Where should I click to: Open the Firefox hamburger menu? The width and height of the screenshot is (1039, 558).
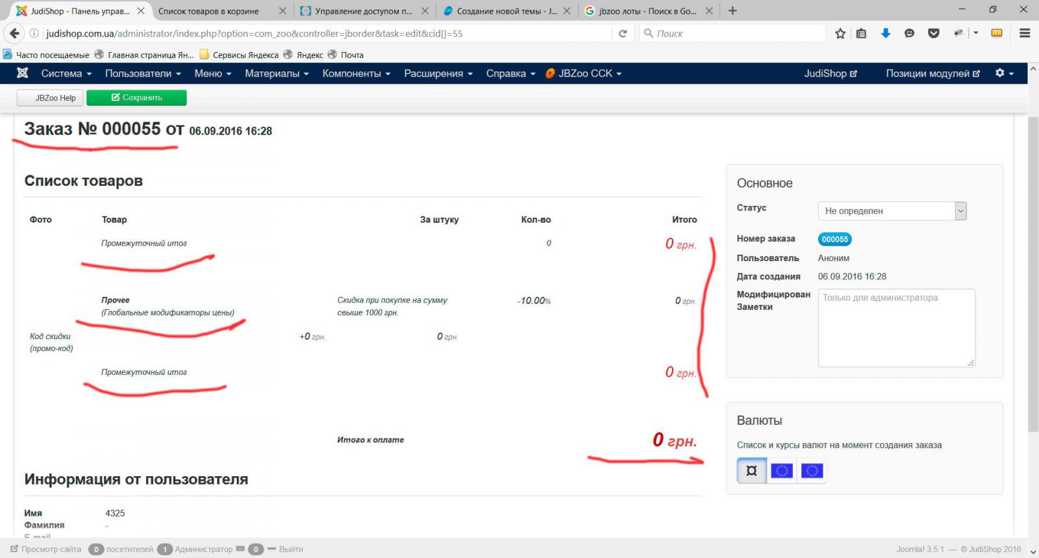1025,33
